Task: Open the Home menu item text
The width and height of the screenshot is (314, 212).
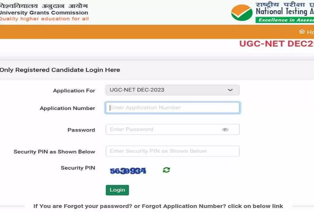Action: [x=310, y=32]
